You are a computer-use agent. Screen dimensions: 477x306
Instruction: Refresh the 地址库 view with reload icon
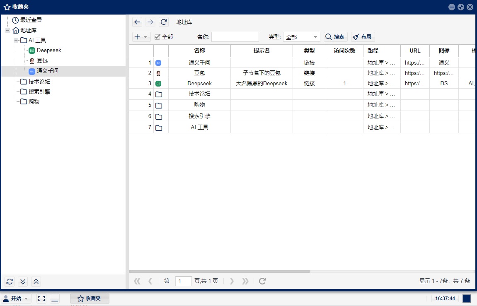[163, 22]
